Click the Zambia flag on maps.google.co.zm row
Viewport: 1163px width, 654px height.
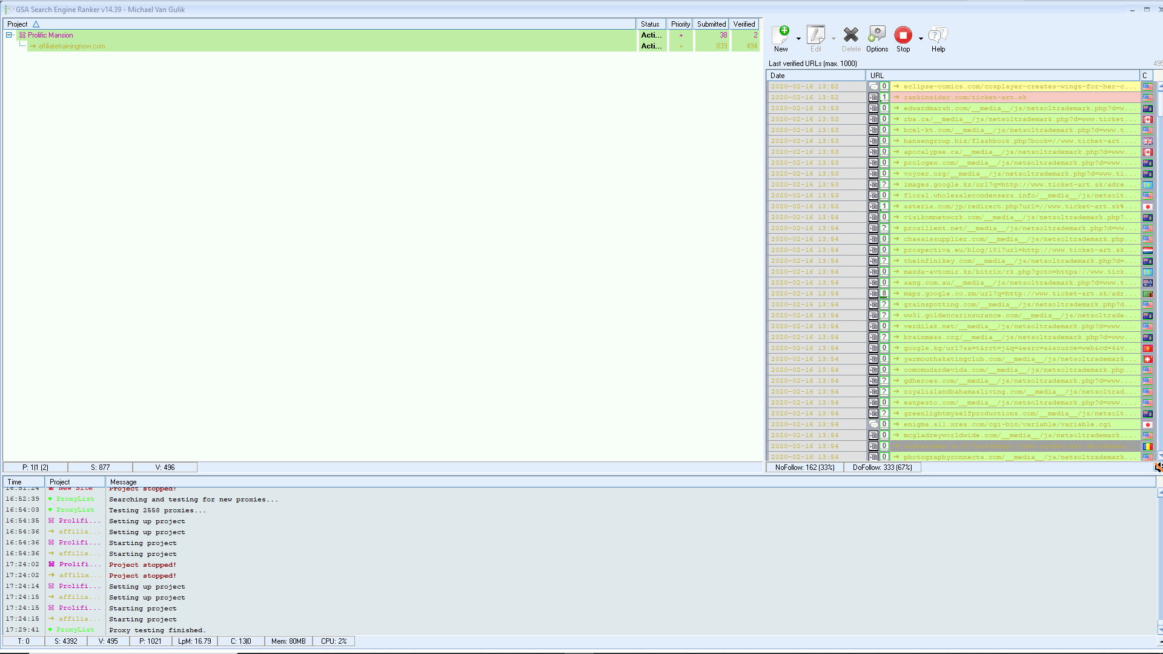1148,294
